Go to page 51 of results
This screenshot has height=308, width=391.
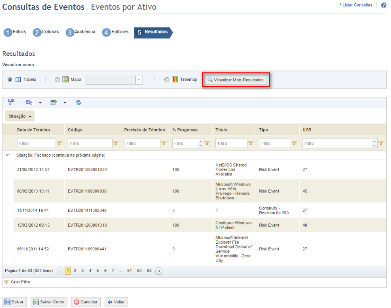(129, 271)
